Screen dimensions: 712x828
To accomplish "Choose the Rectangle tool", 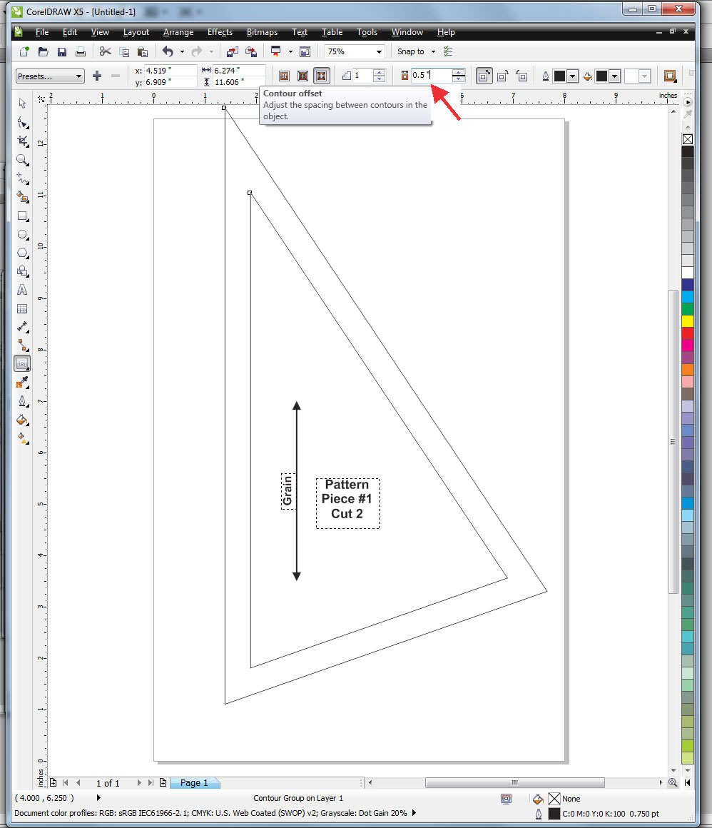I will click(x=22, y=217).
